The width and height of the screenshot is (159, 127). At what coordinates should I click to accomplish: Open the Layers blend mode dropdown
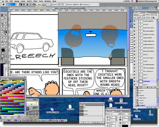(x=139, y=15)
